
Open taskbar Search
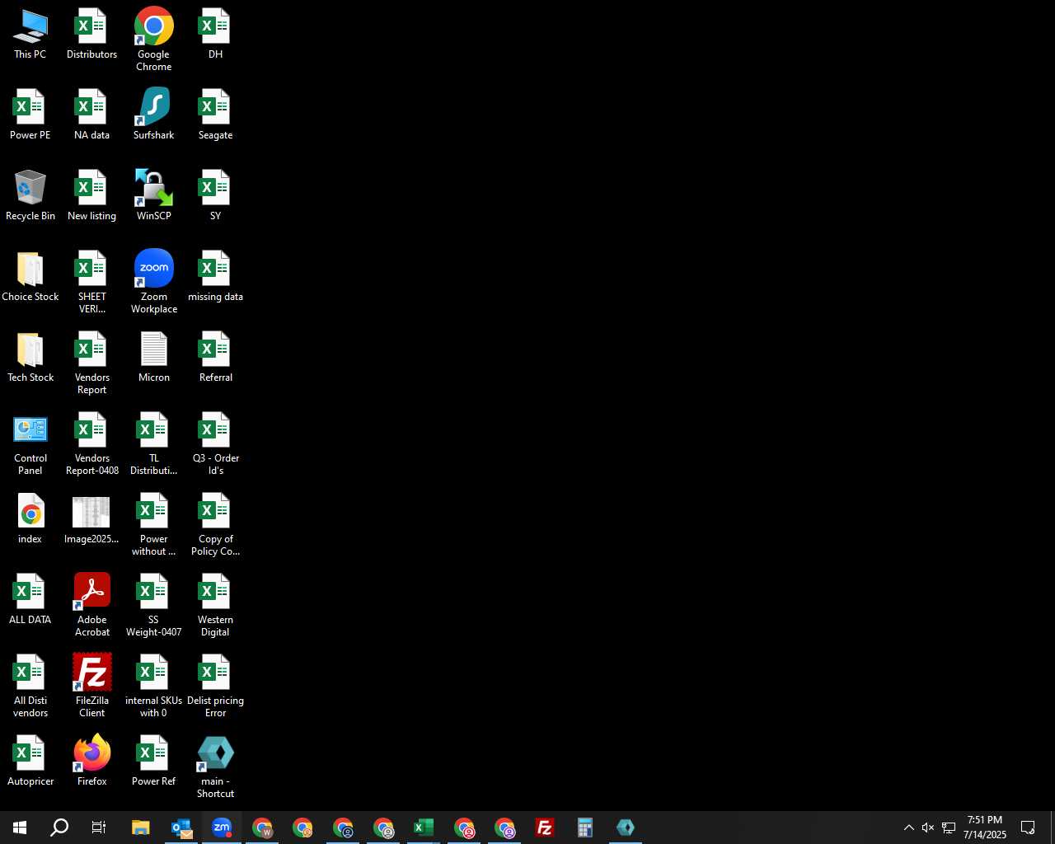[x=59, y=828]
